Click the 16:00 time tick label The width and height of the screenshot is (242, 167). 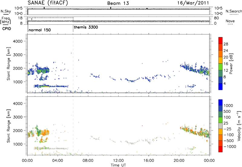tap(149, 161)
